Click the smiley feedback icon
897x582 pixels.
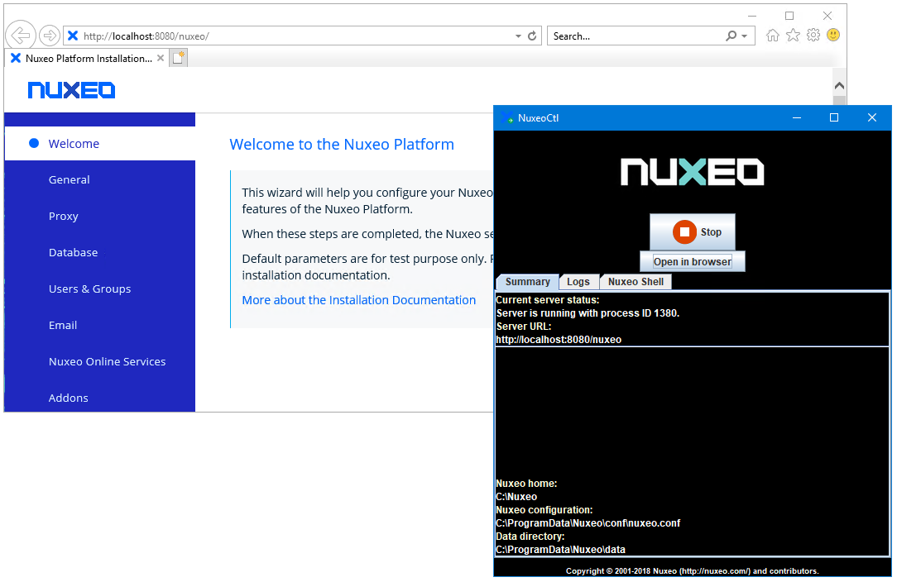(x=833, y=36)
